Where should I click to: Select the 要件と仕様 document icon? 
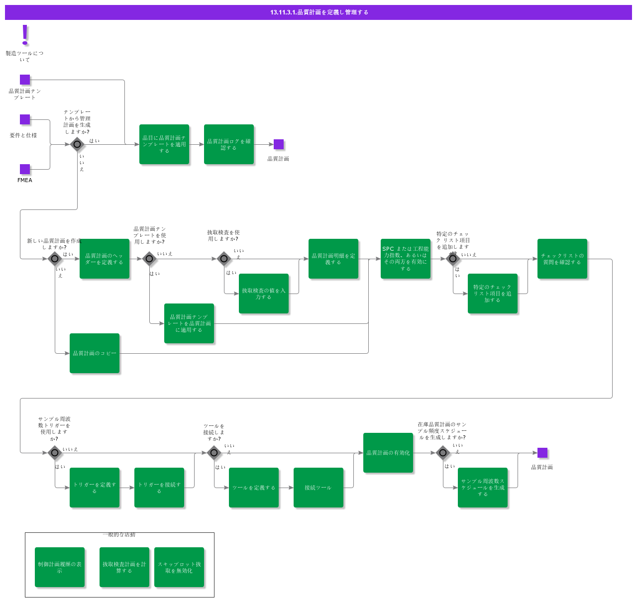coord(24,119)
